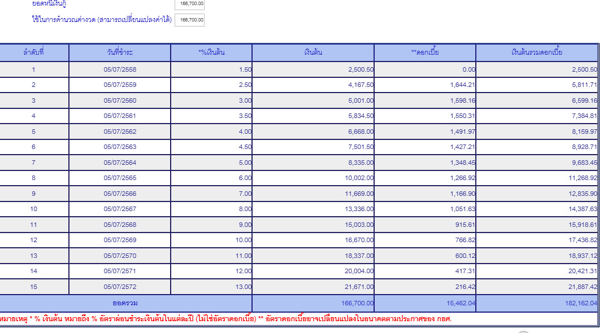Viewport: 616px width, 333px height.
Task: Click total interest 15,462.04
Action: tap(461, 303)
